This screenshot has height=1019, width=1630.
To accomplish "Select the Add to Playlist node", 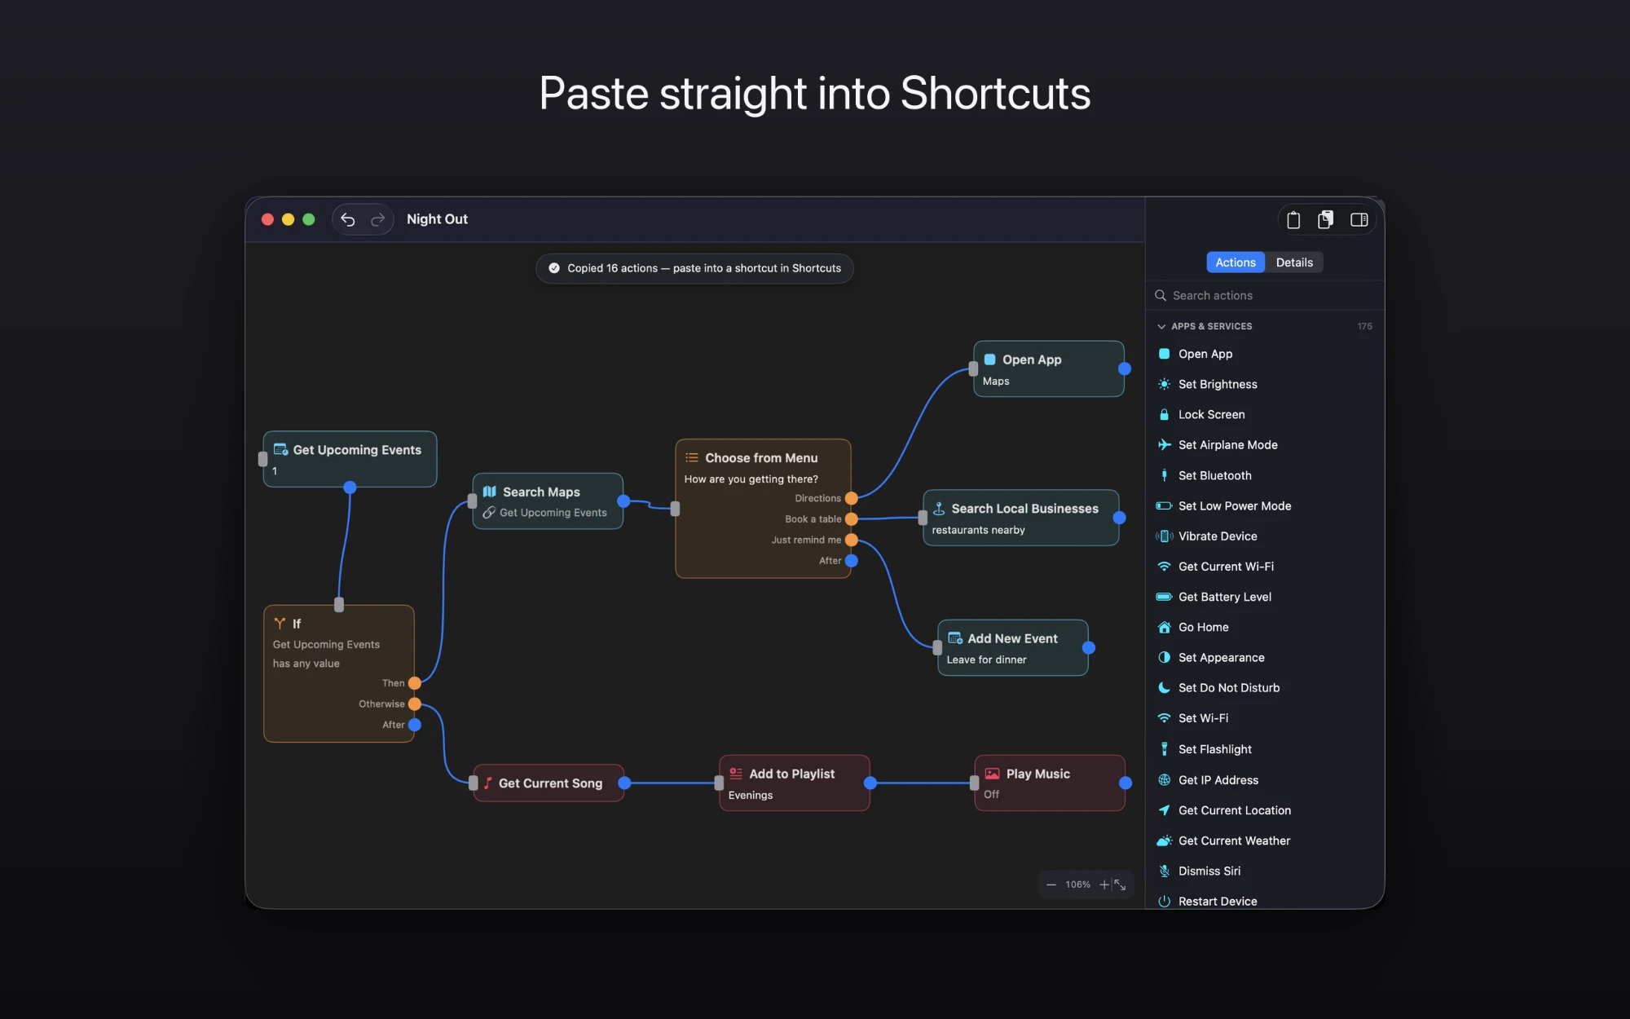I will pyautogui.click(x=795, y=783).
